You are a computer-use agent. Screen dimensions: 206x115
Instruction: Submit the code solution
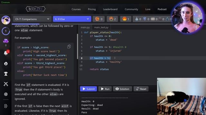tap(89, 89)
